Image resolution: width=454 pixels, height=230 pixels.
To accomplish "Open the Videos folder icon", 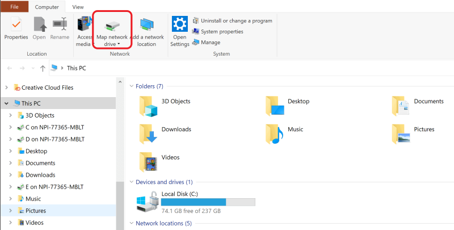I will 149,161.
